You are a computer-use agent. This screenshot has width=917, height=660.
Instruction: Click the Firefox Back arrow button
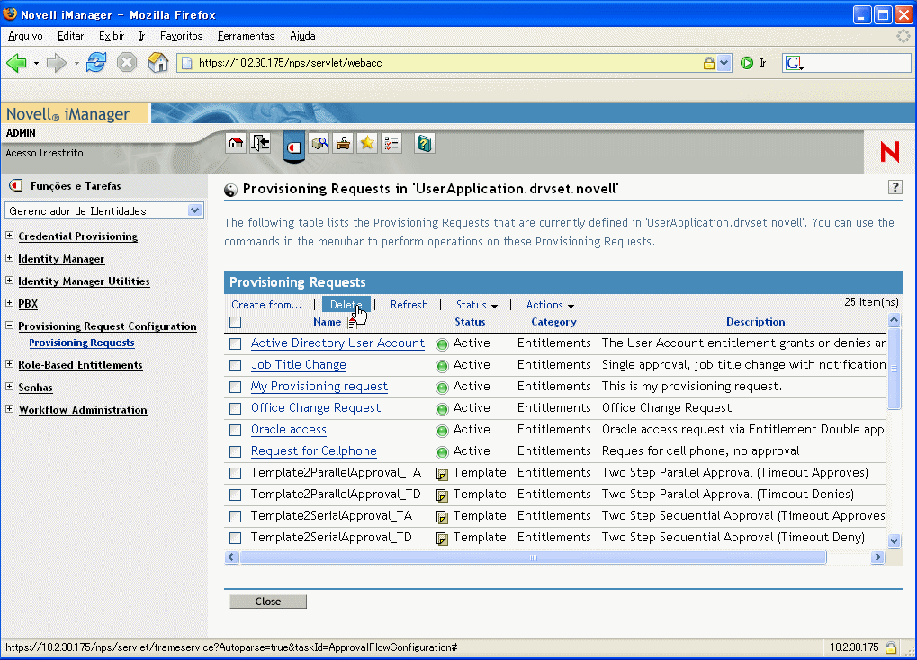(x=16, y=63)
